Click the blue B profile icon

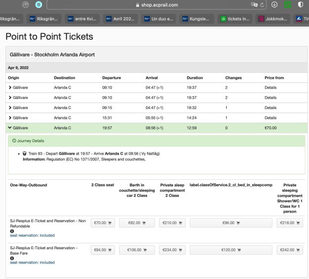coord(39,4)
